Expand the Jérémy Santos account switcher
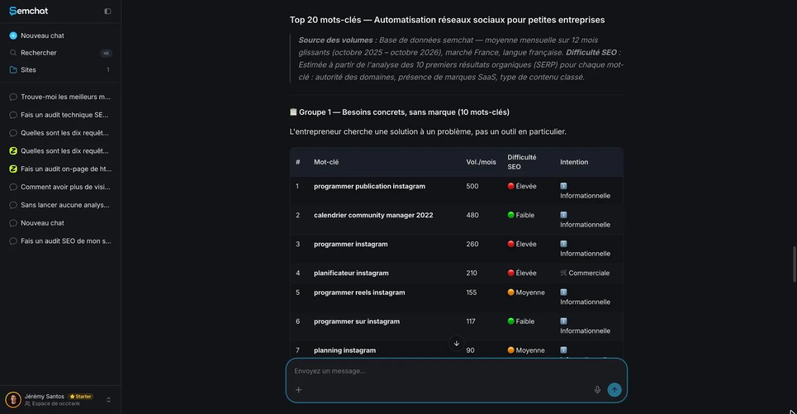This screenshot has width=797, height=414. tap(109, 400)
